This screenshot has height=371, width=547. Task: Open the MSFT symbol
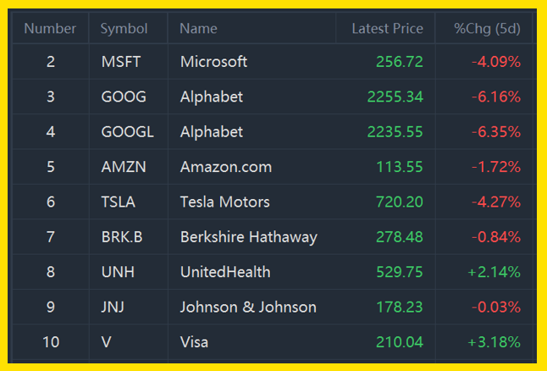(x=121, y=62)
